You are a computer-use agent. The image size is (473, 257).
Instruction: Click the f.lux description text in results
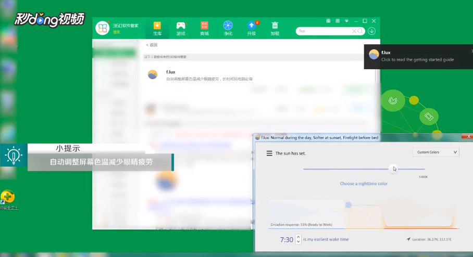tap(209, 79)
